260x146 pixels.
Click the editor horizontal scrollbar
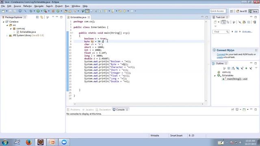(x=139, y=104)
